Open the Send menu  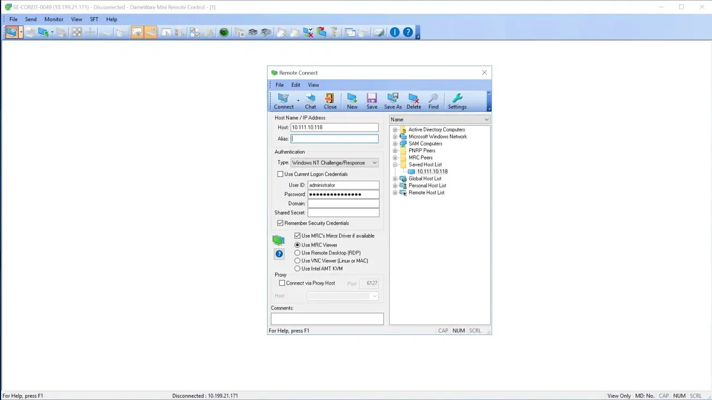(x=31, y=19)
